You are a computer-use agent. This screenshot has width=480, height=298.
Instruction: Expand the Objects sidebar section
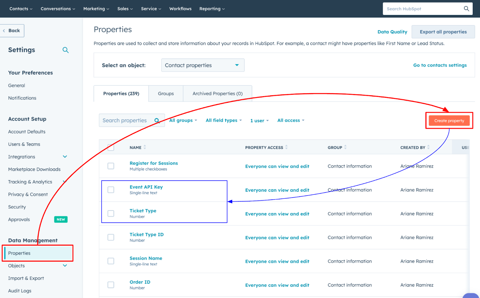65,266
